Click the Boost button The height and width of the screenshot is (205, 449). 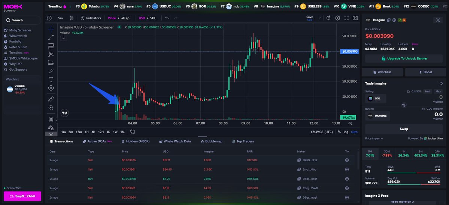tap(425, 72)
